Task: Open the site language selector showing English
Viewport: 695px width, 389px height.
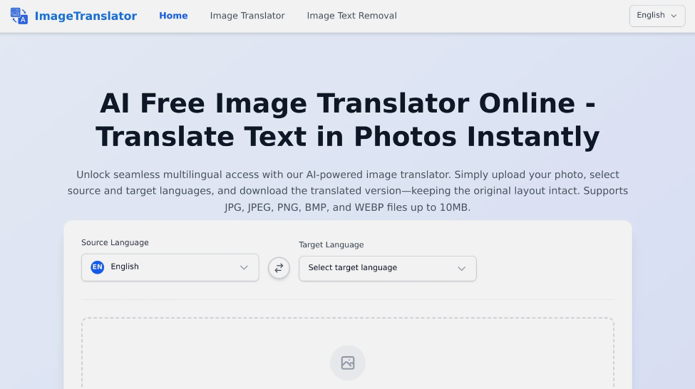Action: [x=656, y=16]
